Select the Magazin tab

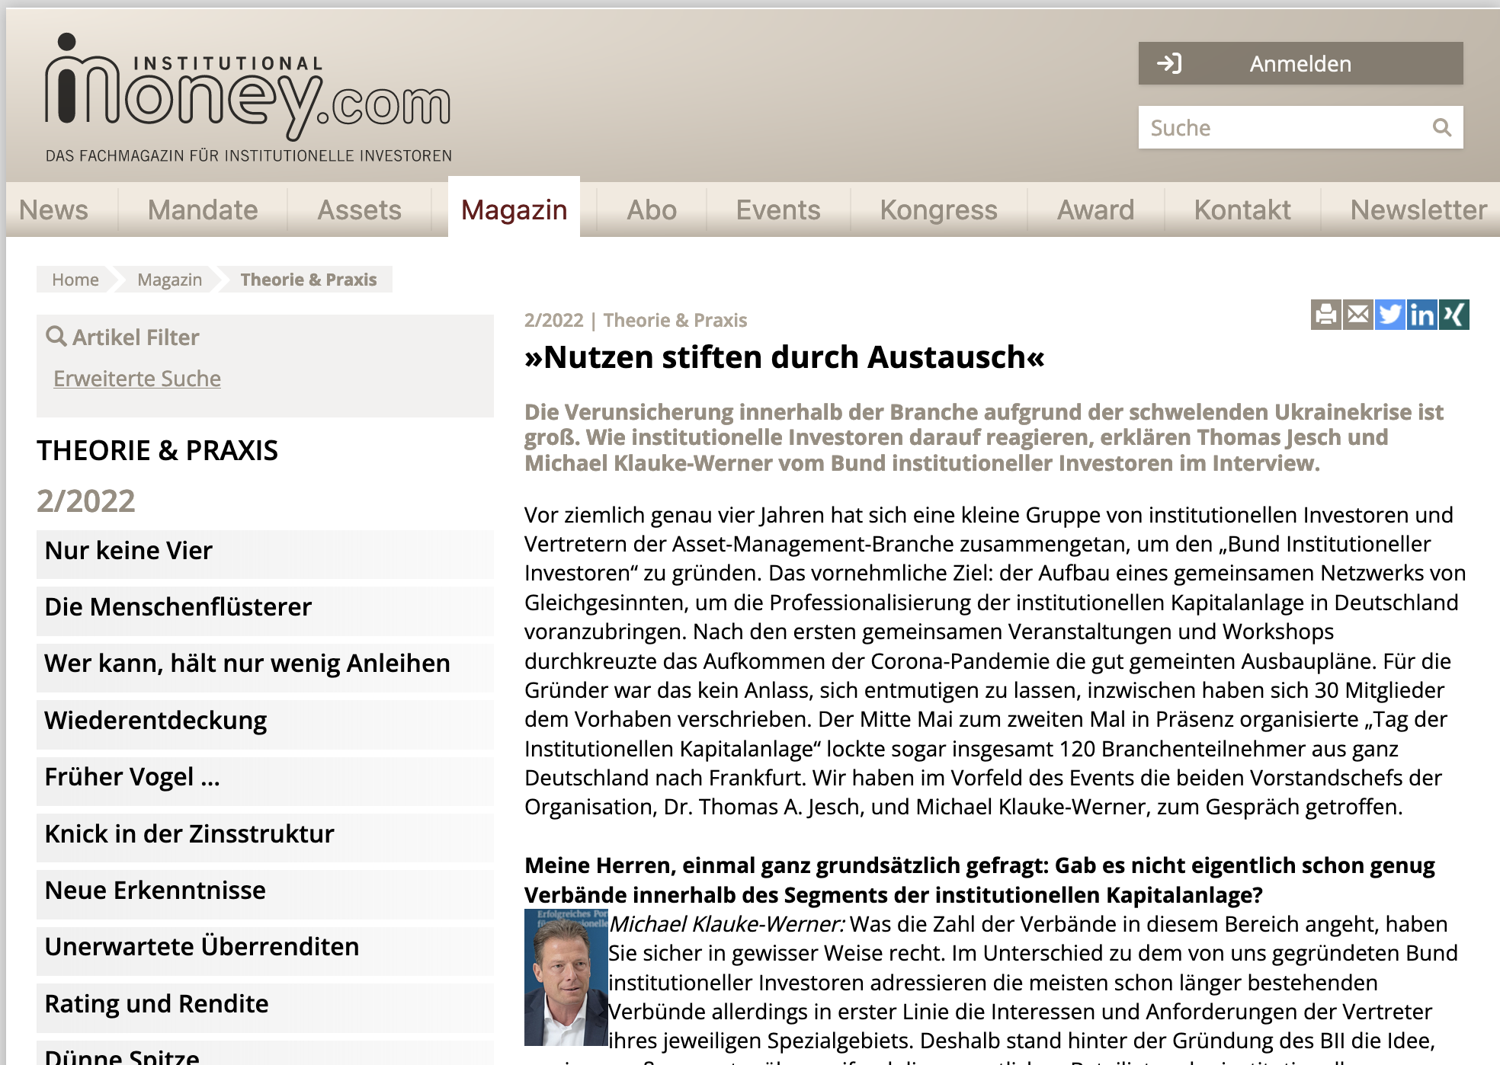(514, 209)
